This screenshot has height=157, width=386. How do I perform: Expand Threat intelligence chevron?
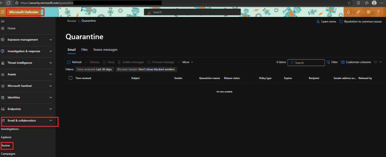[51, 63]
